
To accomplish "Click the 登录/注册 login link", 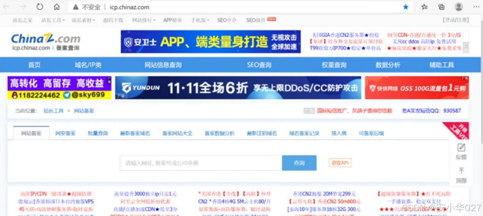I will (456, 20).
